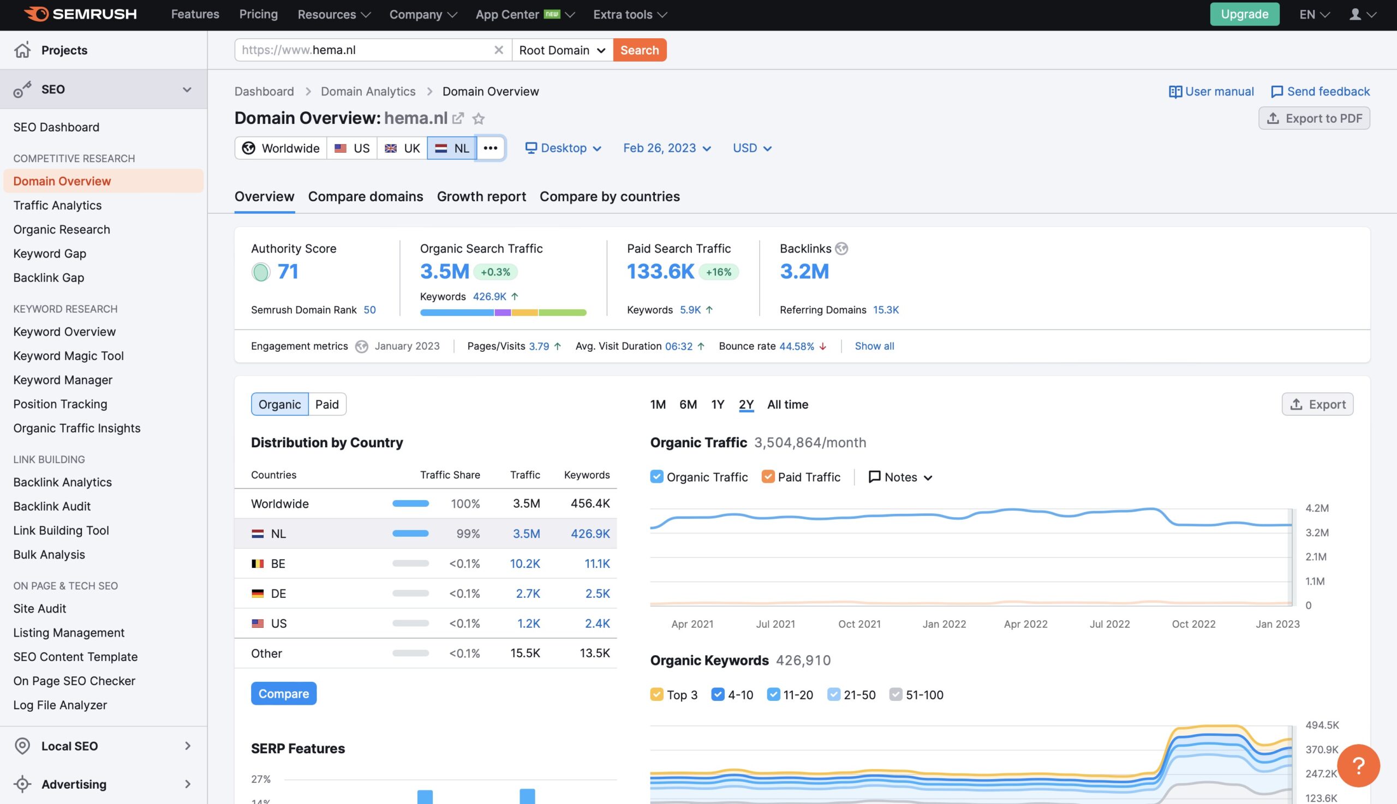Toggle Top 3 keywords checkbox
The width and height of the screenshot is (1397, 804).
point(656,694)
